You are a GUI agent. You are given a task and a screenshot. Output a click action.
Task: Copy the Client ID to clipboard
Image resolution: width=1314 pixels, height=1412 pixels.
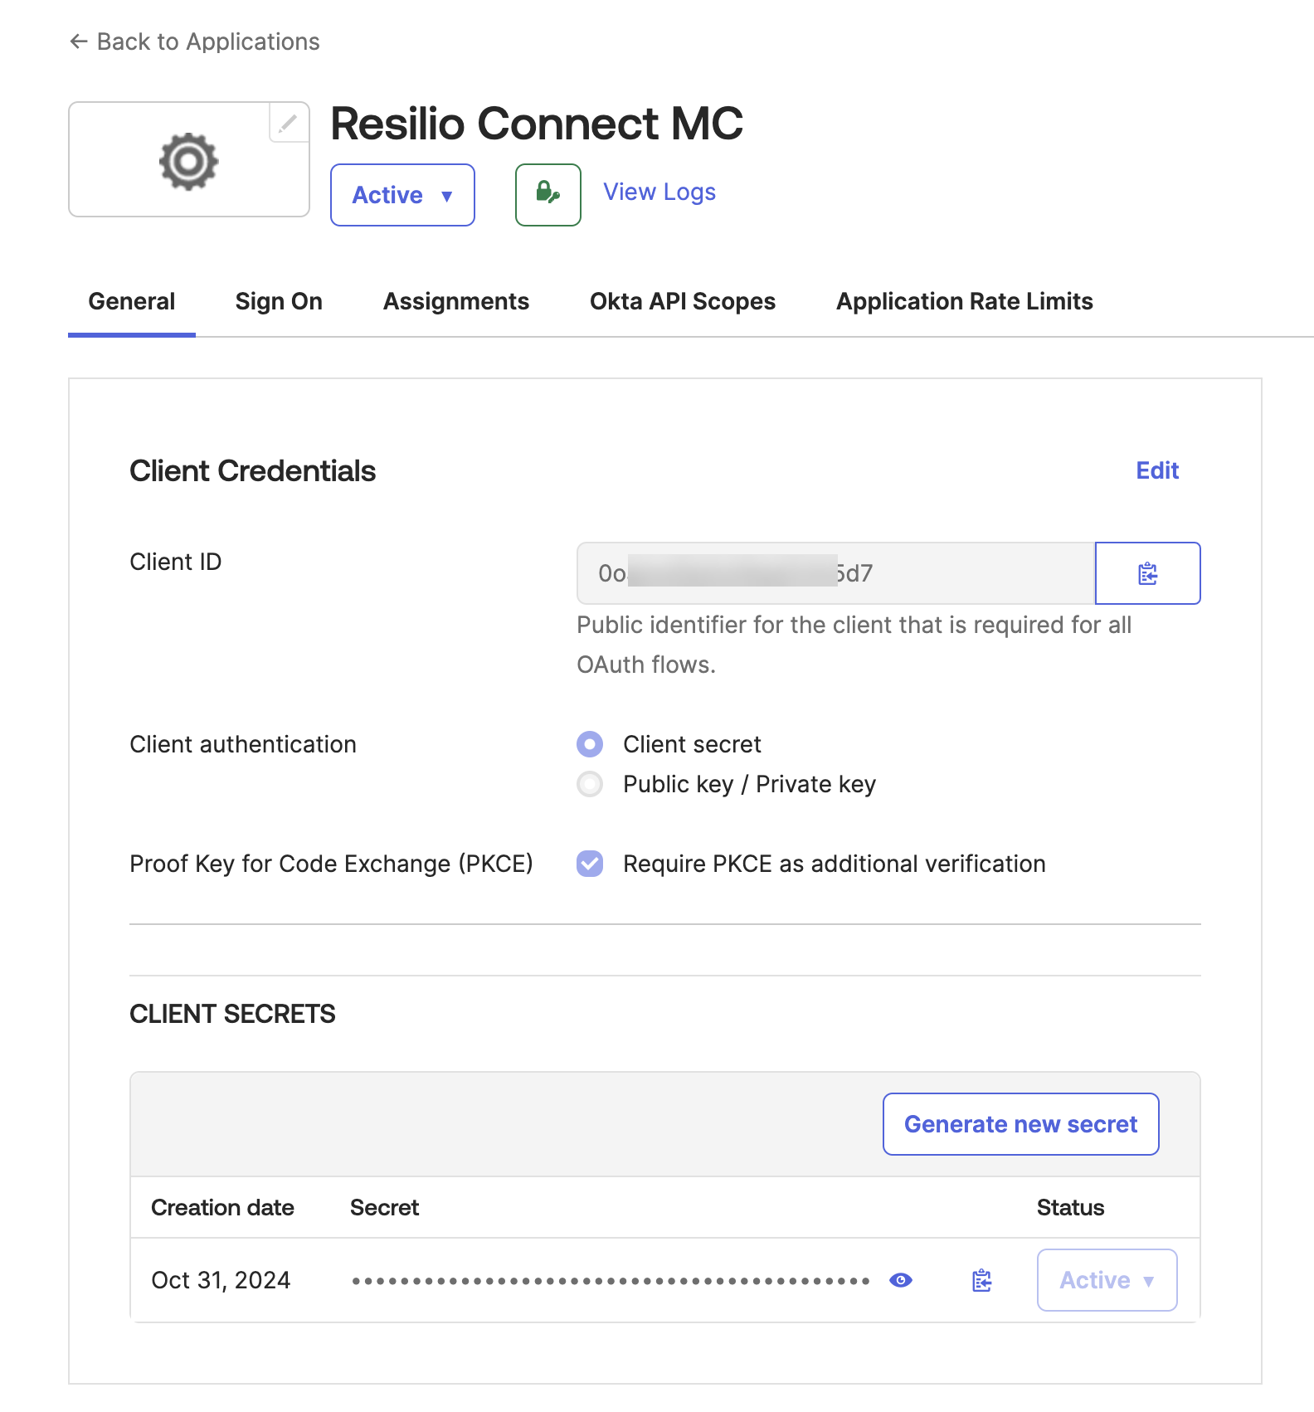pos(1147,573)
